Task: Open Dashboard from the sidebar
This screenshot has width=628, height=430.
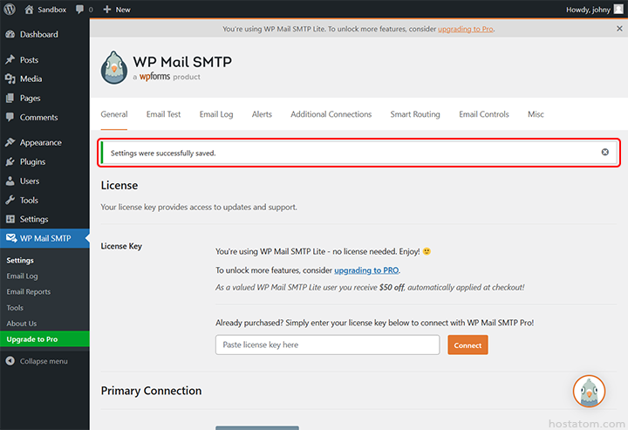Action: click(x=38, y=35)
